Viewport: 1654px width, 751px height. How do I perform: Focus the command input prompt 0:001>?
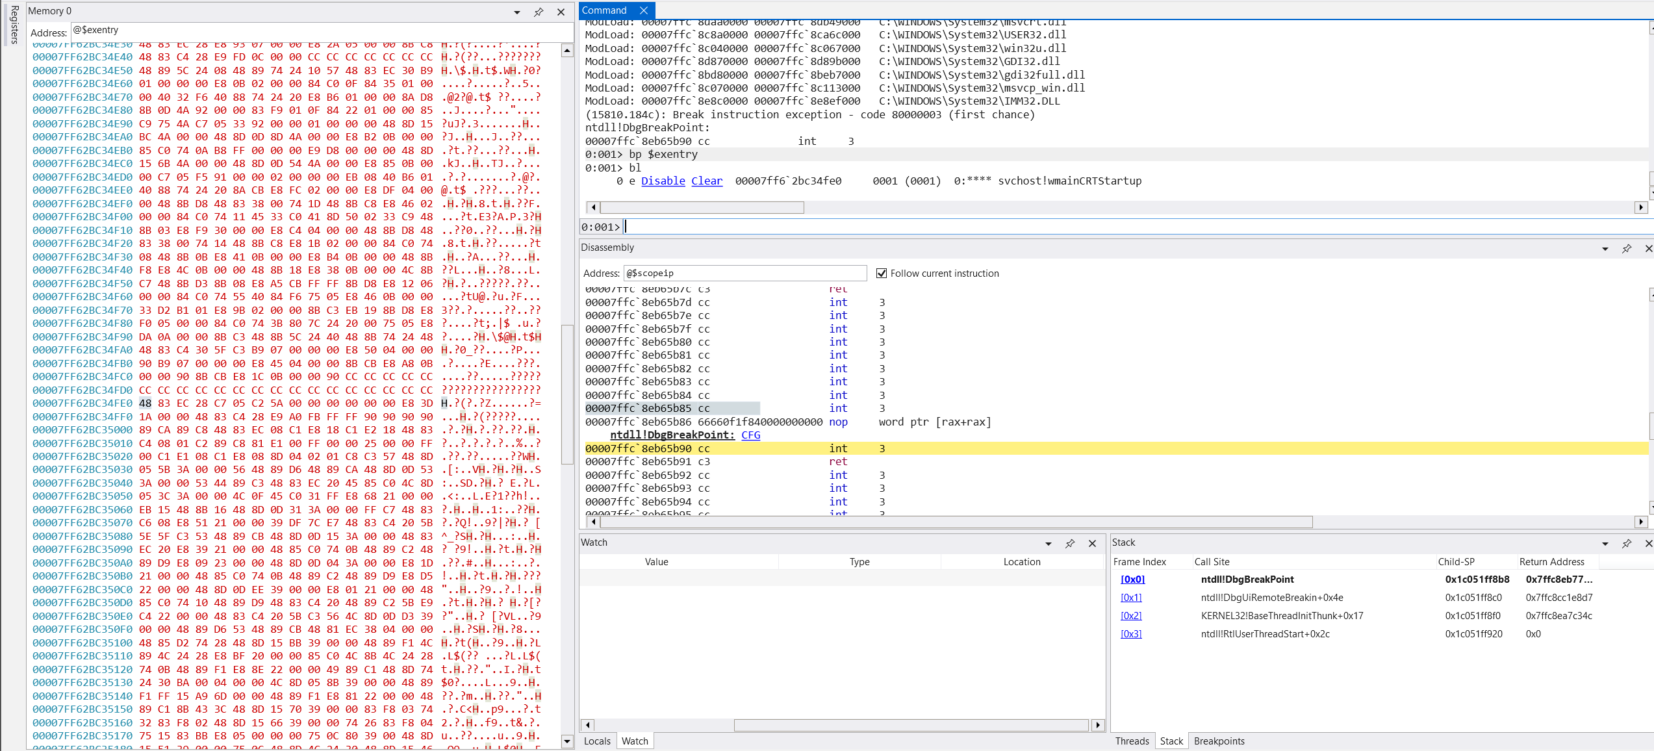[1137, 227]
